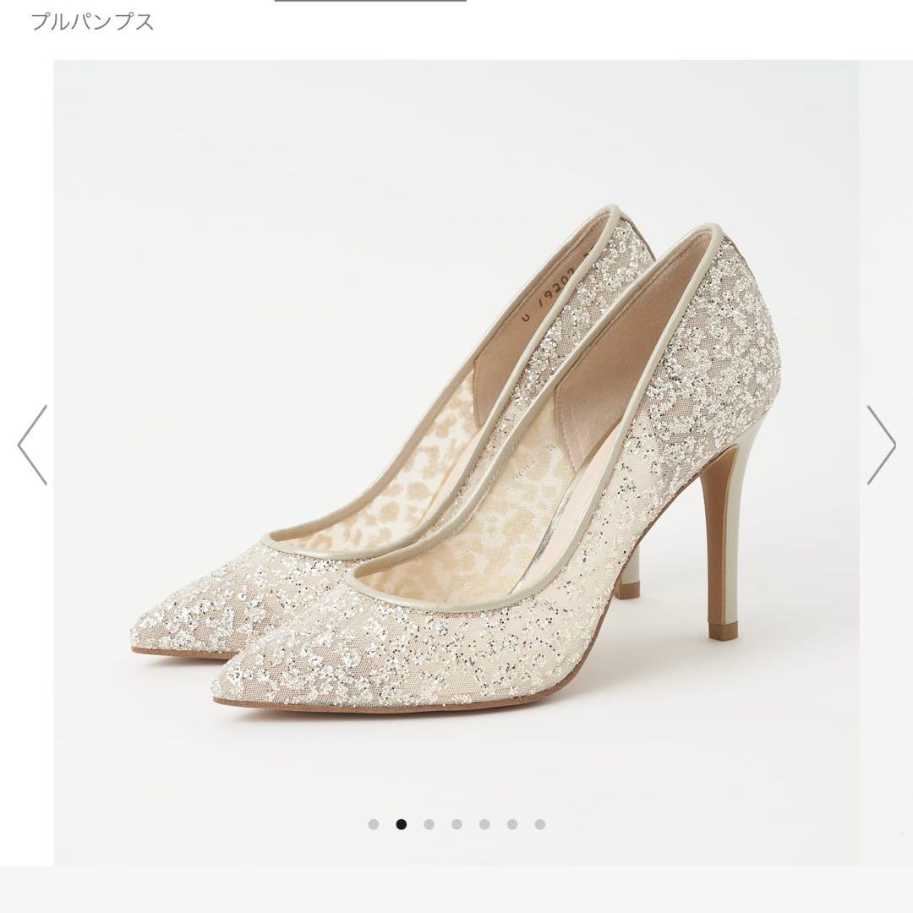Go to previous photo with left chevron
Image resolution: width=913 pixels, height=913 pixels.
pyautogui.click(x=32, y=445)
